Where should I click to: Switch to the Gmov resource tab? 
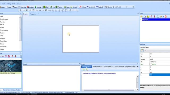(x=9, y=90)
